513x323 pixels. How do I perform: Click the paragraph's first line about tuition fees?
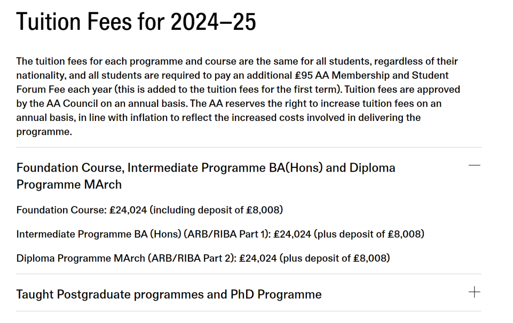click(237, 61)
